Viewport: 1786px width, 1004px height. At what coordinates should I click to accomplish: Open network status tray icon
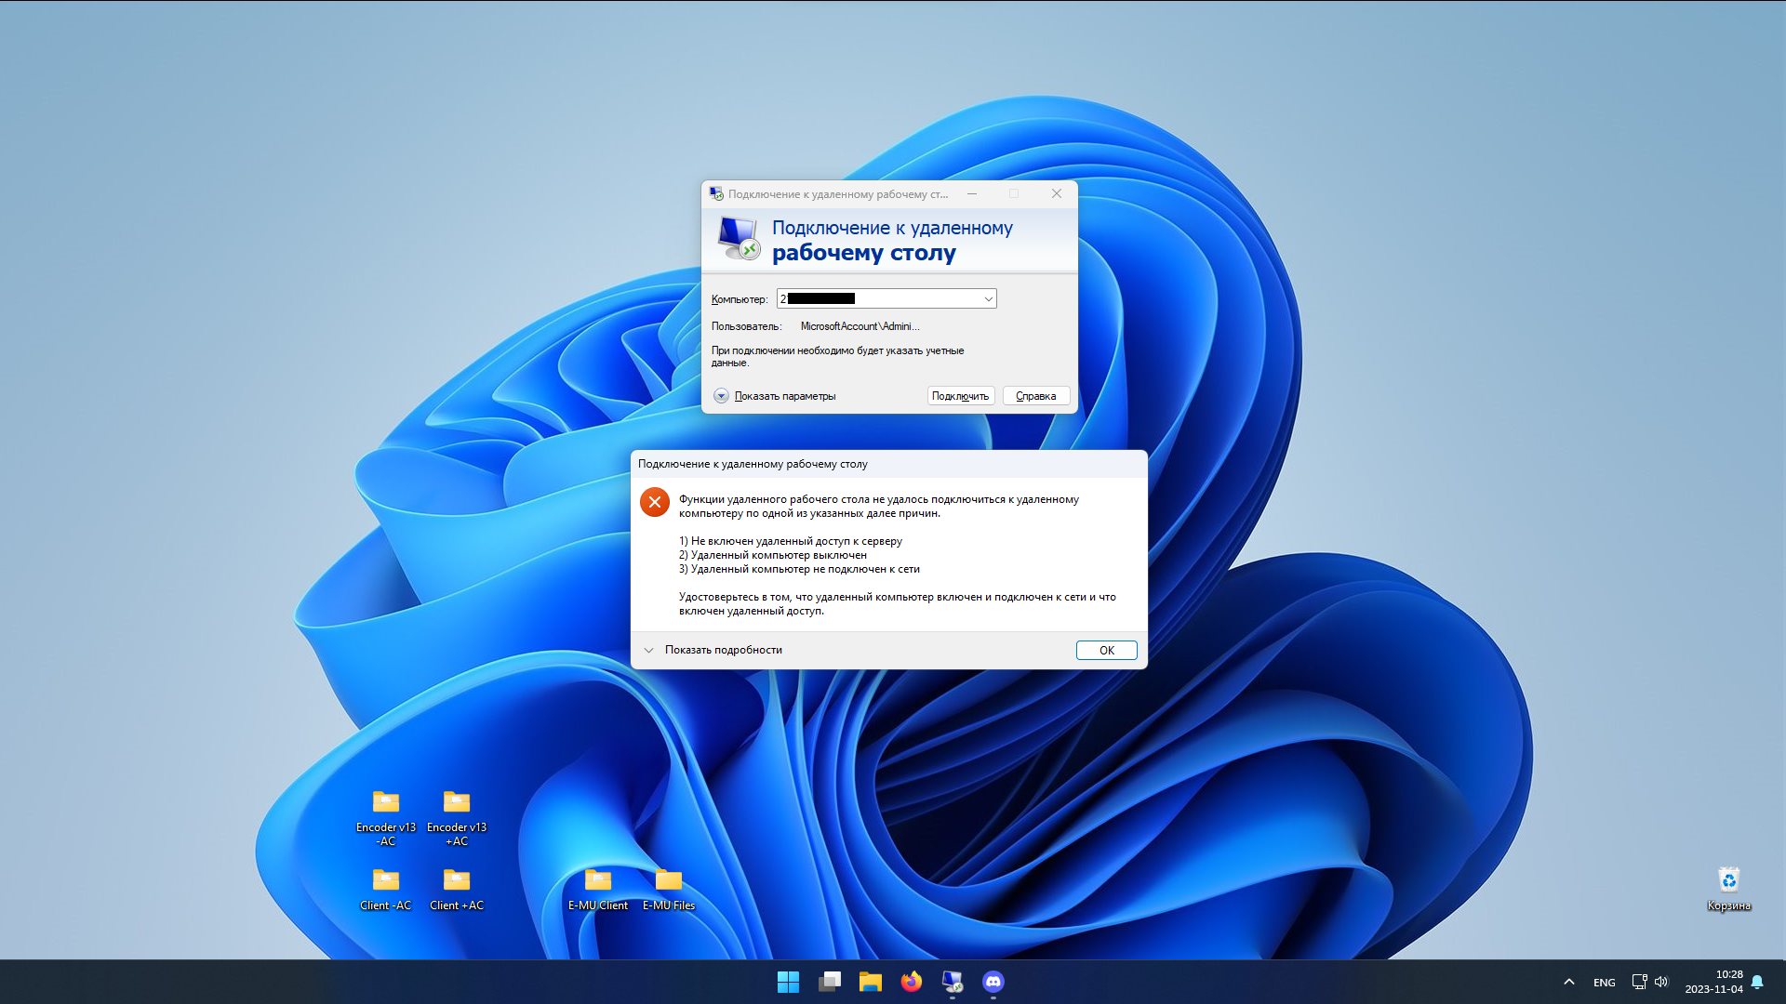pyautogui.click(x=1639, y=982)
